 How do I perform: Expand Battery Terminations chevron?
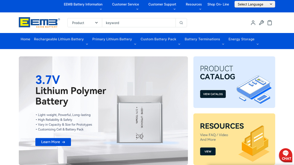(223, 44)
